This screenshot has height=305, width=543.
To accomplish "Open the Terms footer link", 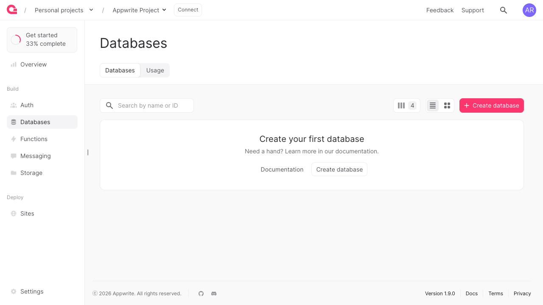I will point(495,294).
